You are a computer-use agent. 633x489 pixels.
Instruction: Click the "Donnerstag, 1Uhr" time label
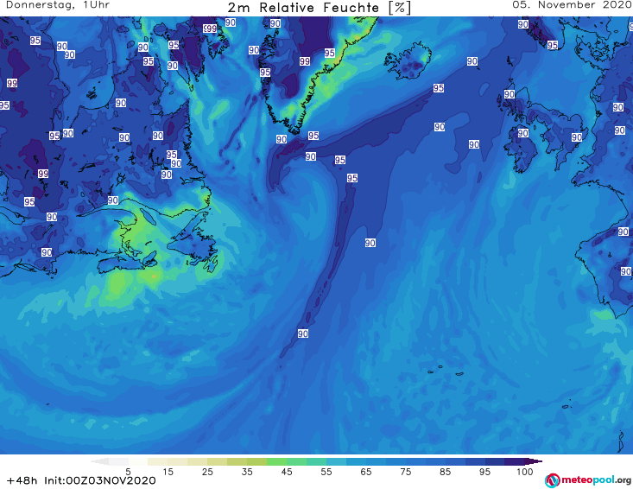click(x=58, y=5)
